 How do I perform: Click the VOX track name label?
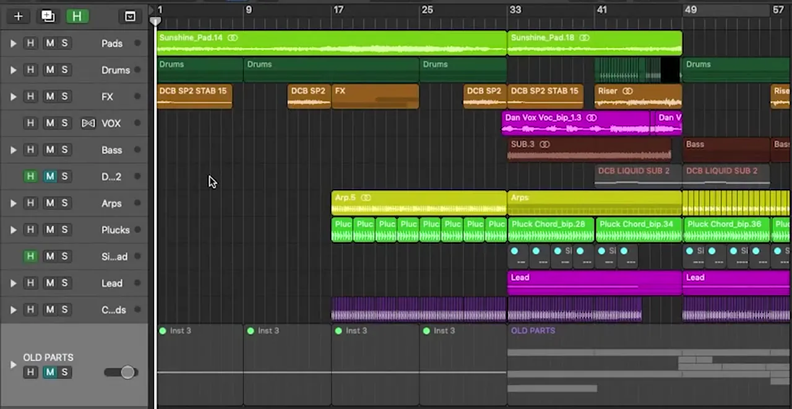[x=111, y=124]
